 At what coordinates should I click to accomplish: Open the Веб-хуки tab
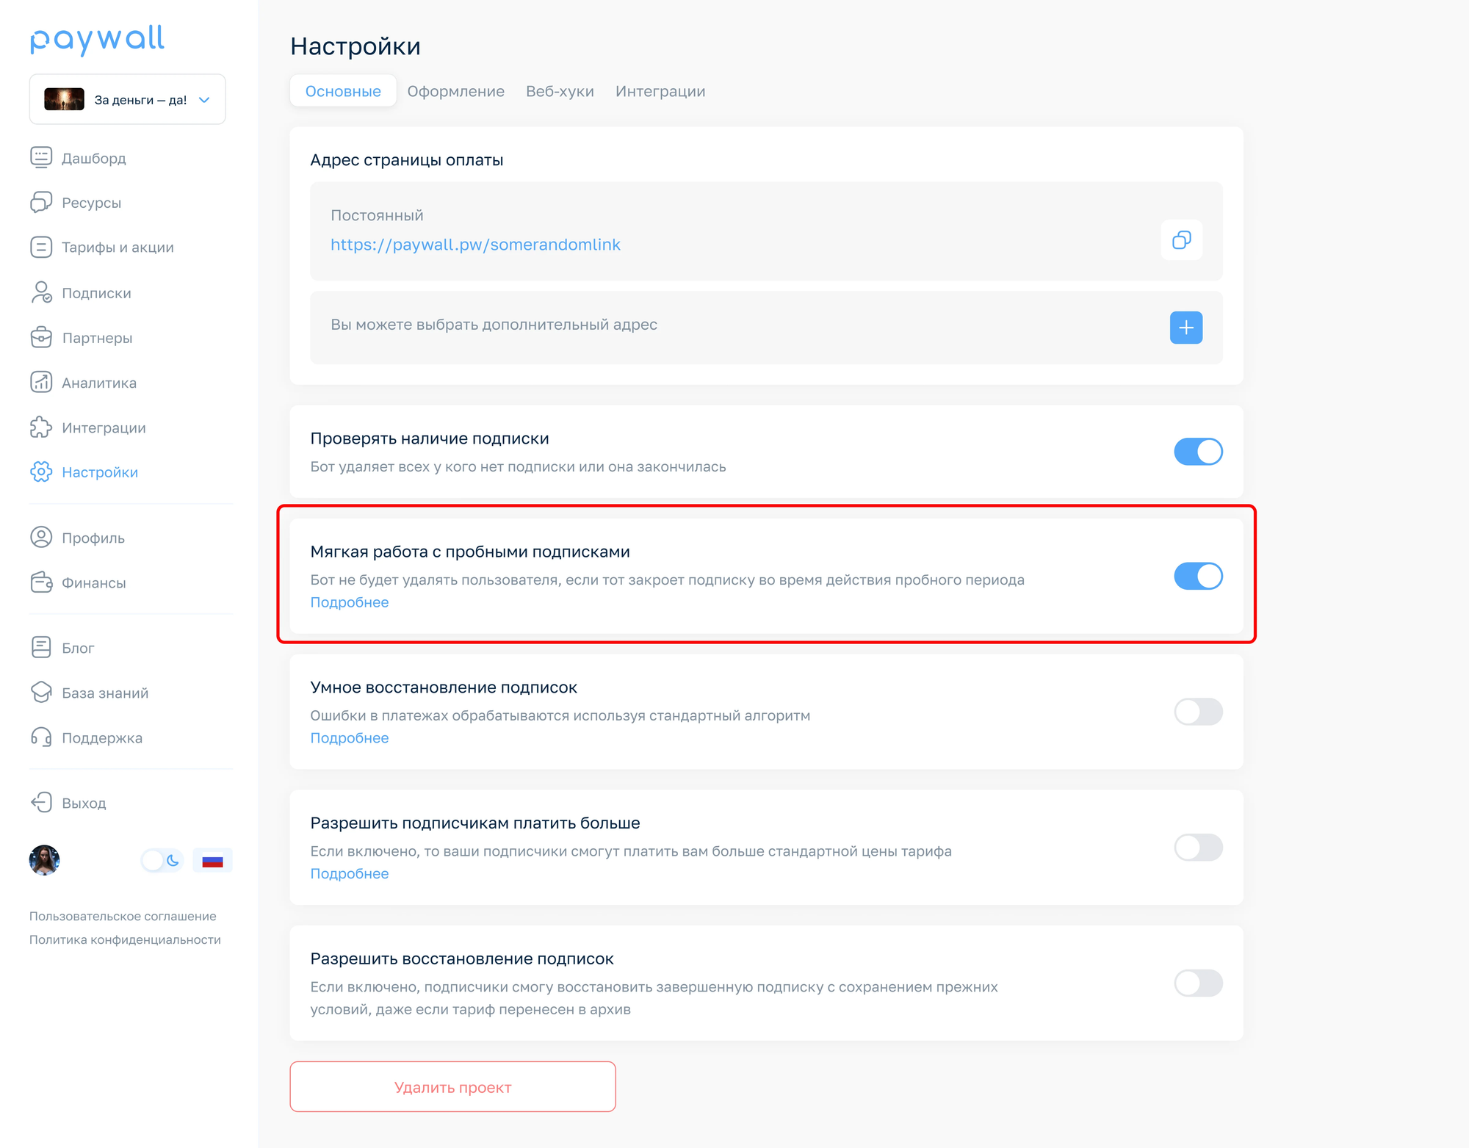(x=560, y=91)
